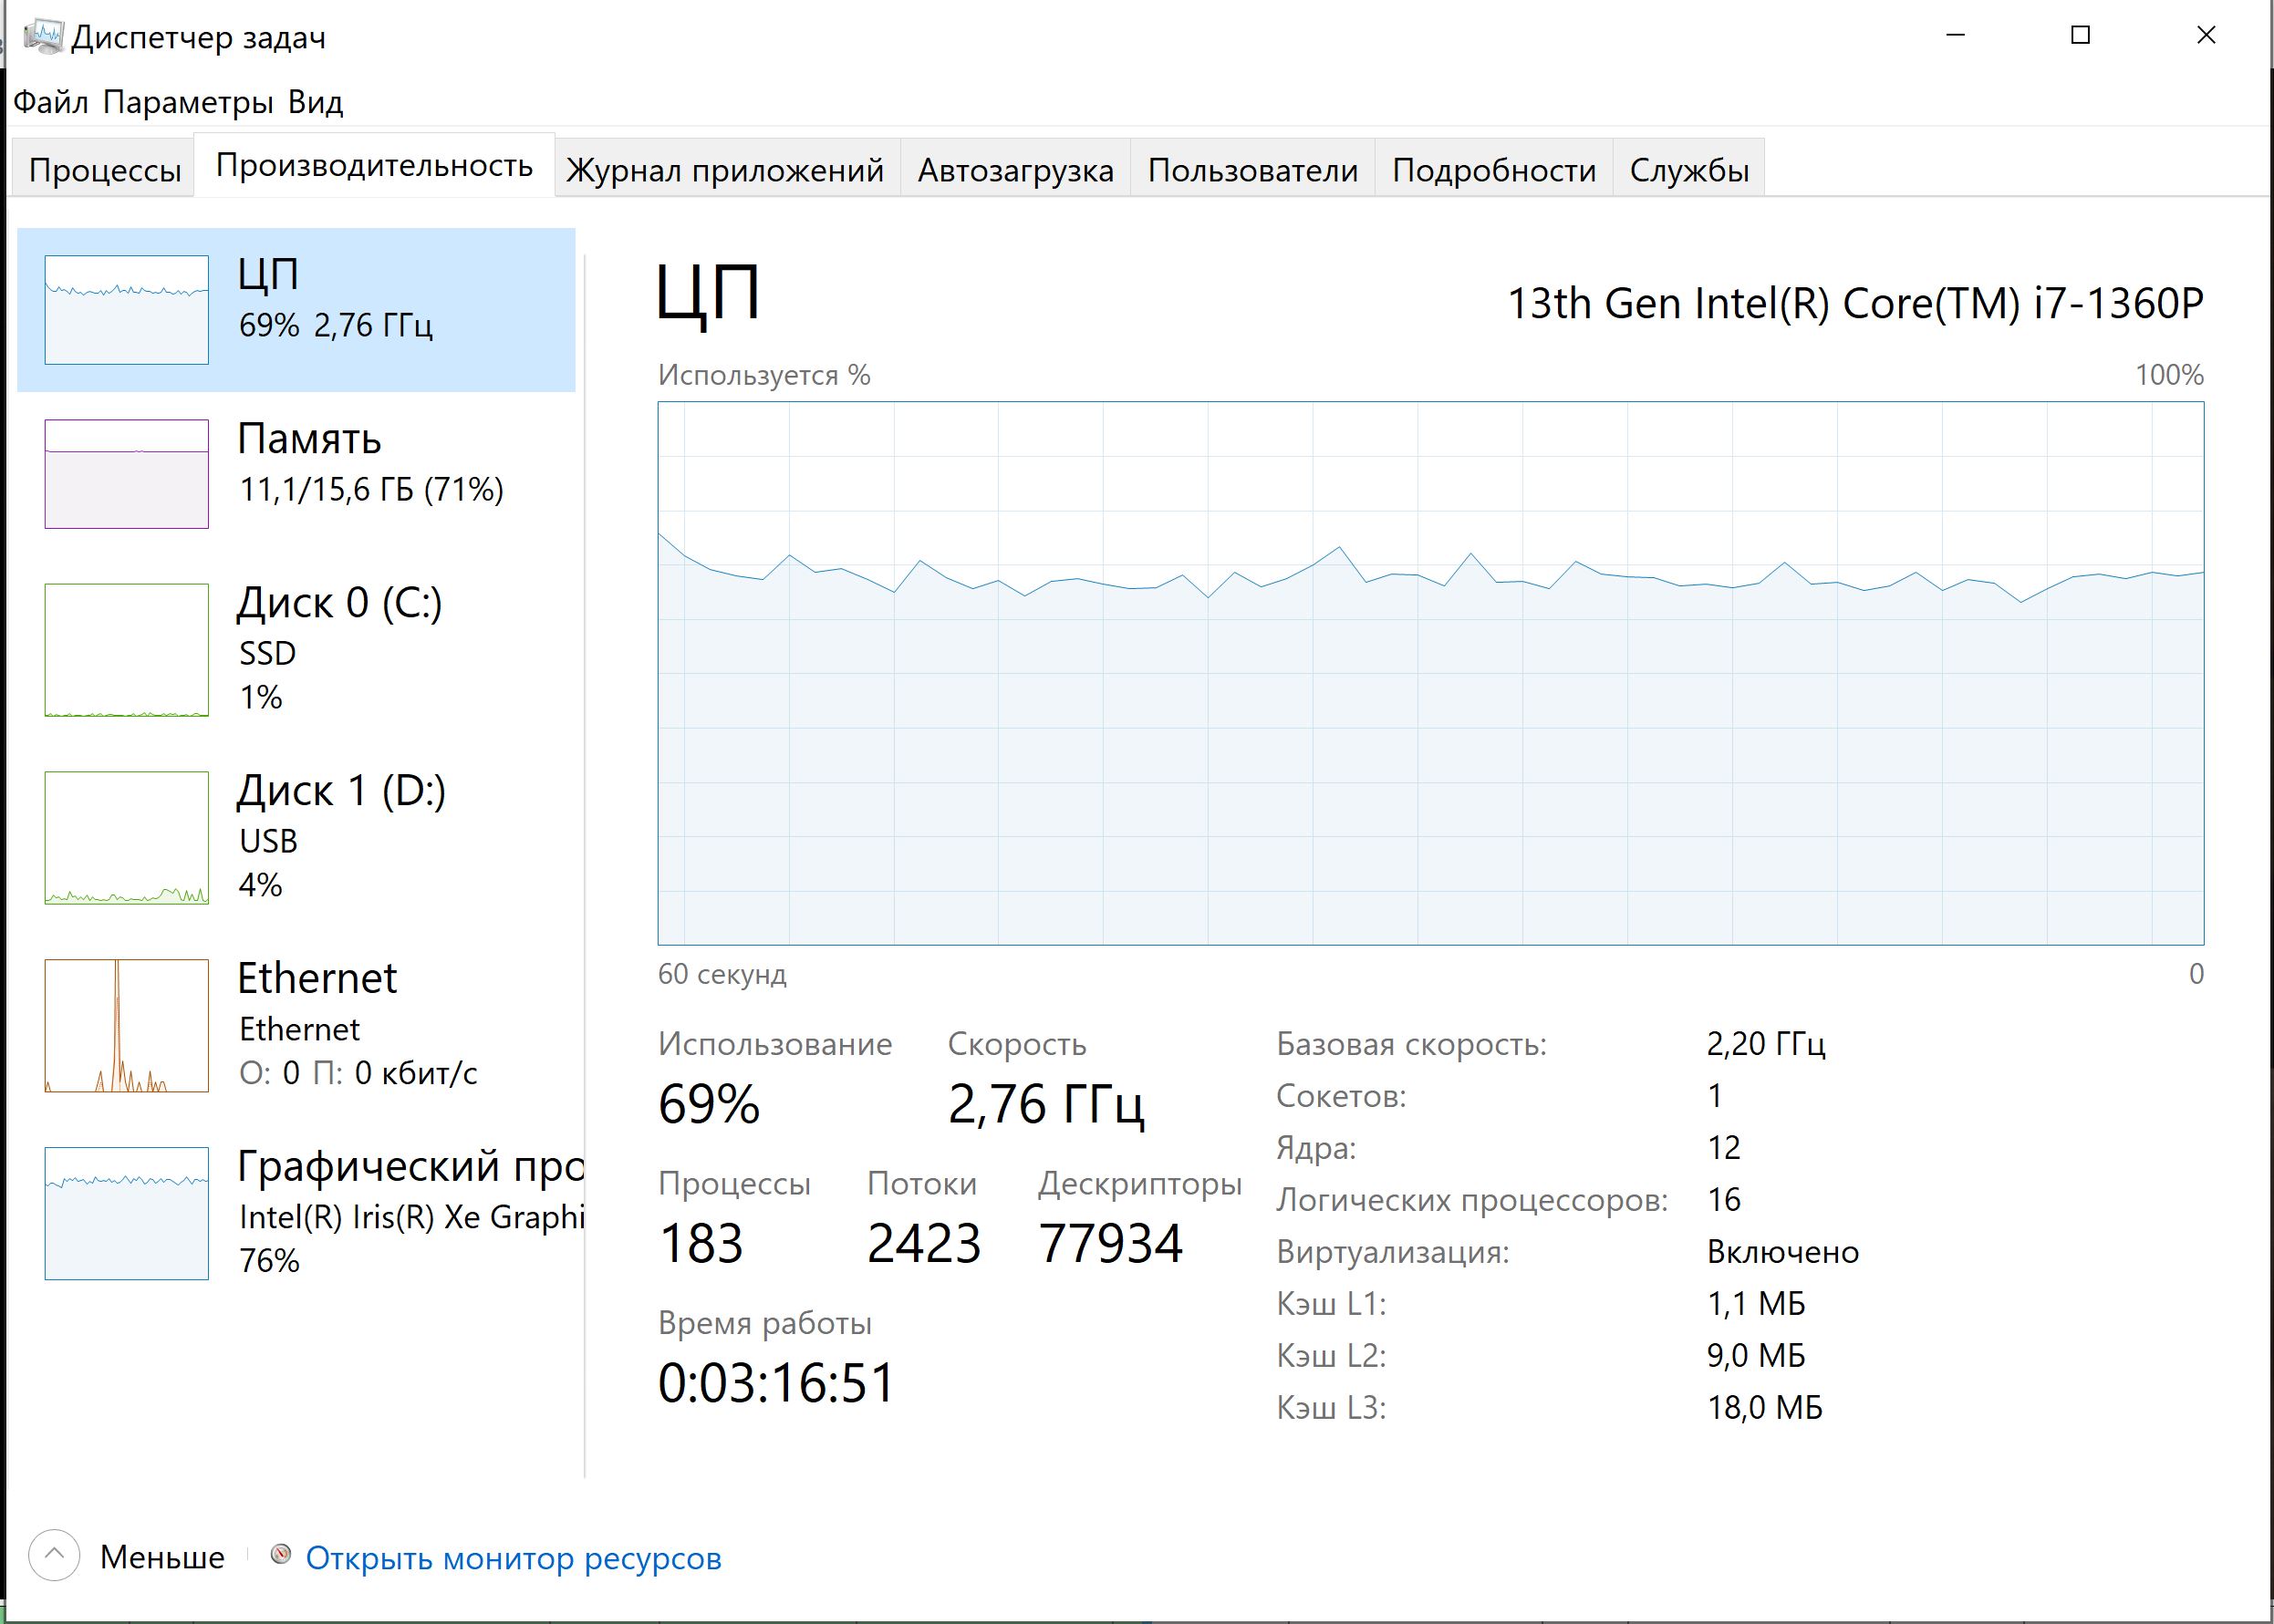Select the Ethernet performance graph
Image resolution: width=2274 pixels, height=1624 pixels.
(127, 1026)
